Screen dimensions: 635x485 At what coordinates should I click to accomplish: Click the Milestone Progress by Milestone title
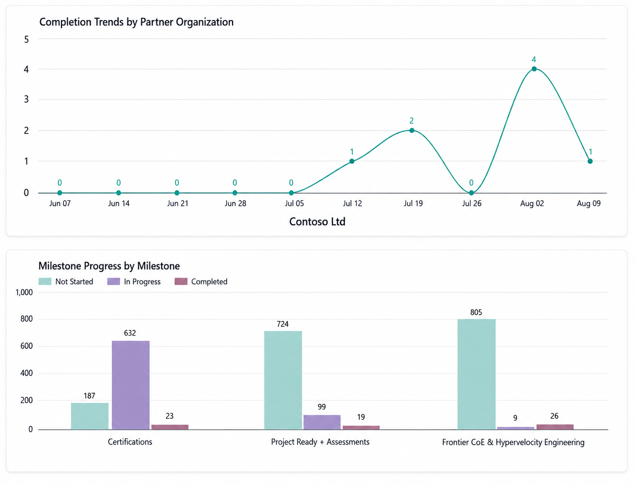click(109, 266)
